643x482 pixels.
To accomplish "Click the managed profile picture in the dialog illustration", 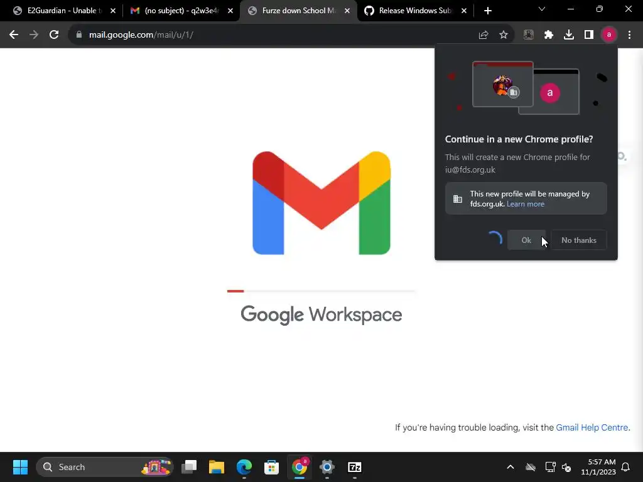I will (502, 85).
